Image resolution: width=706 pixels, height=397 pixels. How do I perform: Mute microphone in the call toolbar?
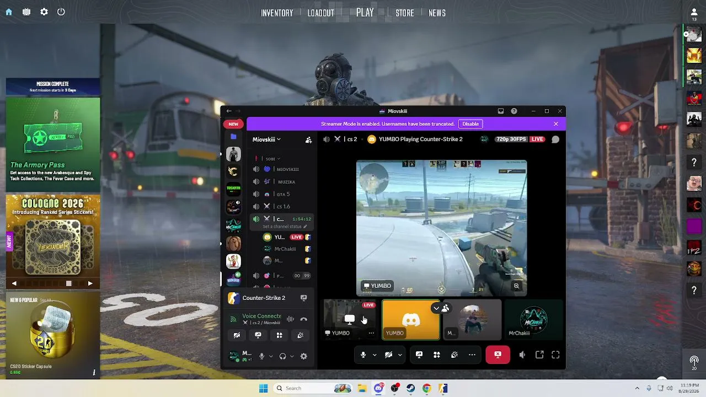[x=363, y=355]
